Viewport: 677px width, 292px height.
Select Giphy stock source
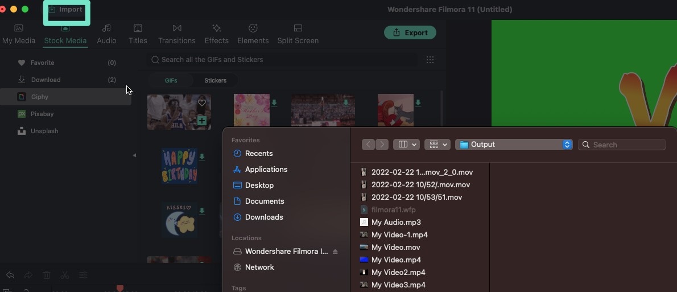tap(66, 97)
